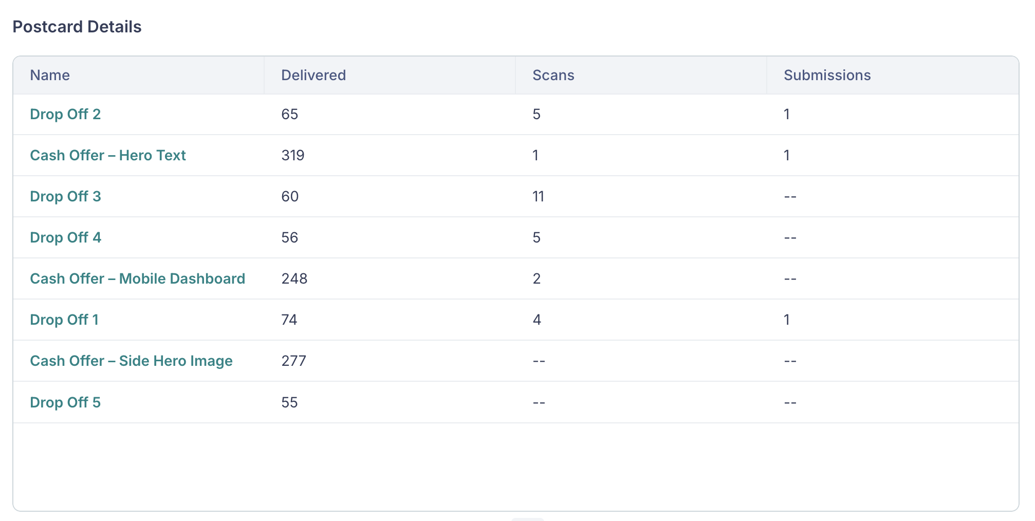
Task: Open the Drop Off 4 postcard link
Action: coord(65,237)
